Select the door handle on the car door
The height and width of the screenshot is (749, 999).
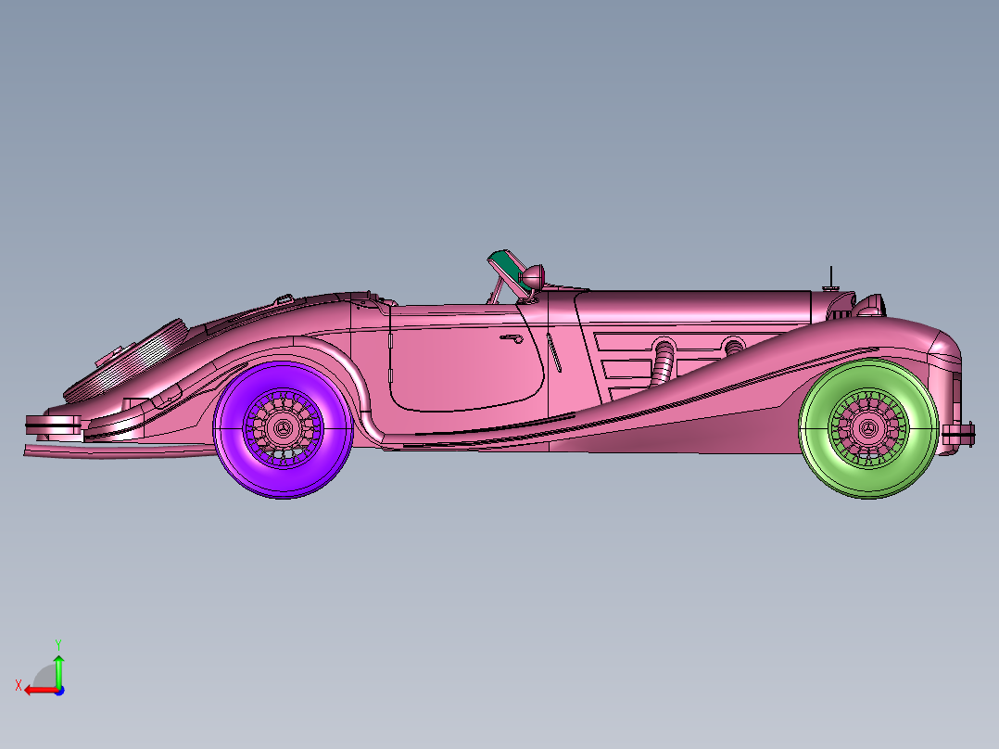coord(512,337)
